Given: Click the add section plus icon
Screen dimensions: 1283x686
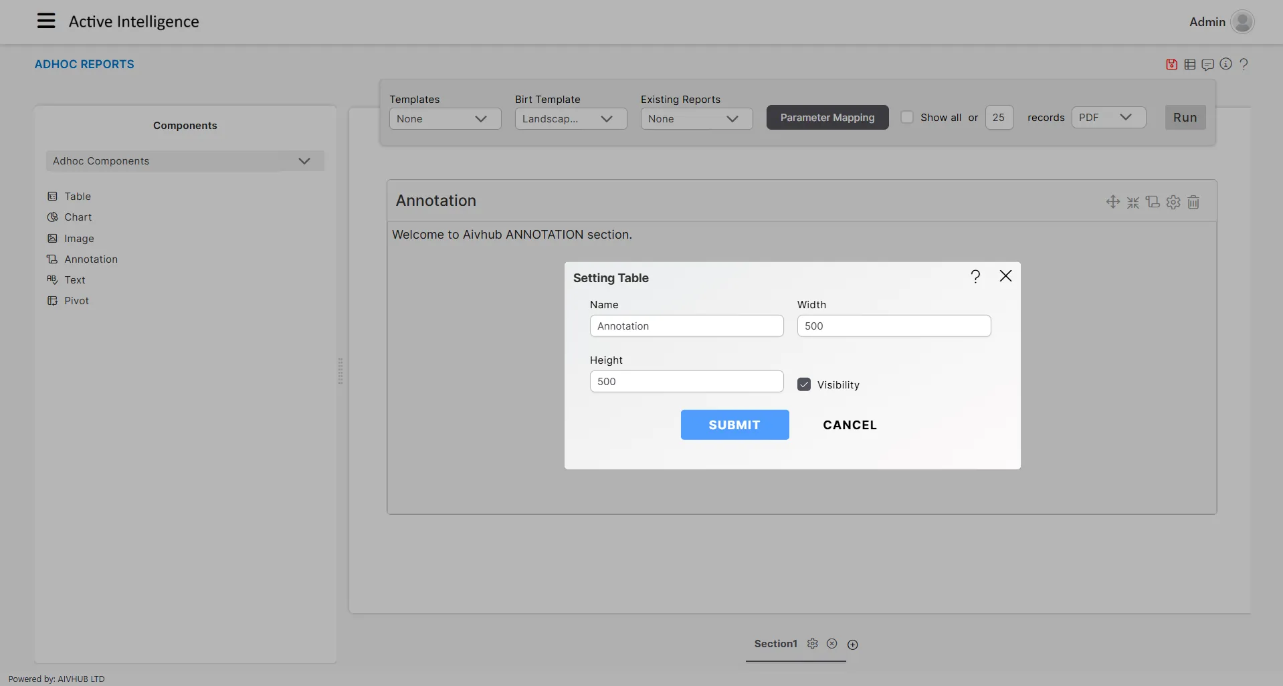Looking at the screenshot, I should (852, 645).
